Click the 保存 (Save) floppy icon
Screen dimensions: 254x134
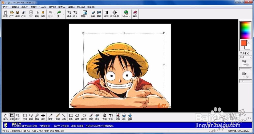tap(18, 14)
